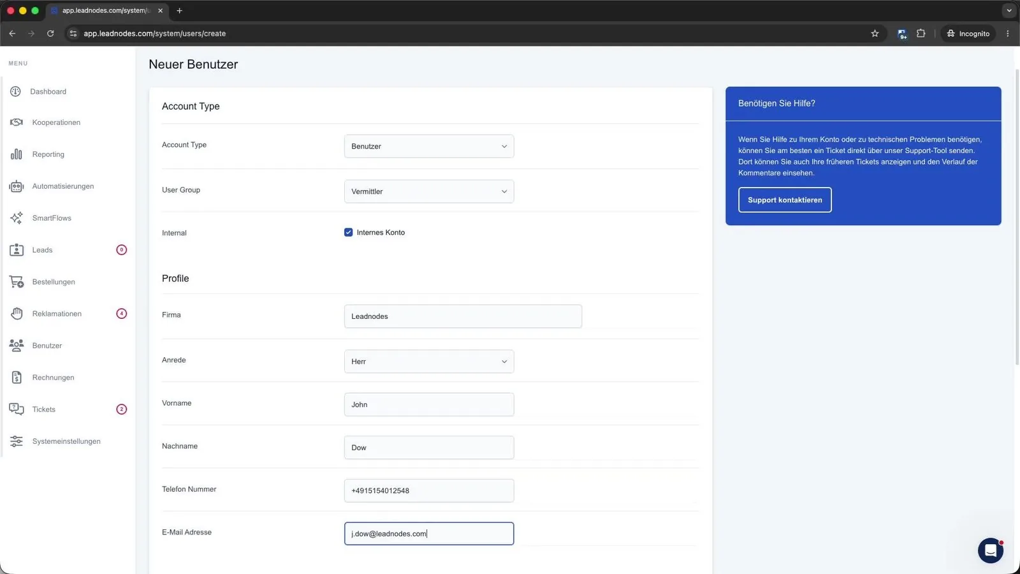This screenshot has width=1020, height=574.
Task: Focus the Vorname field containing John
Action: click(x=429, y=404)
